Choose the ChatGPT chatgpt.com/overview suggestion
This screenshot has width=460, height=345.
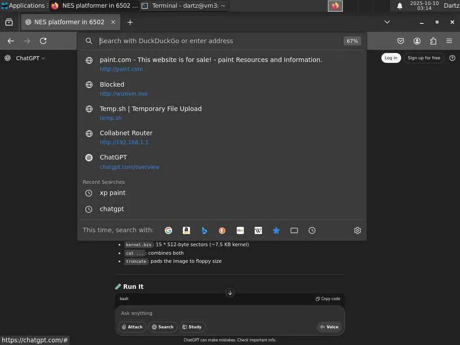(222, 162)
